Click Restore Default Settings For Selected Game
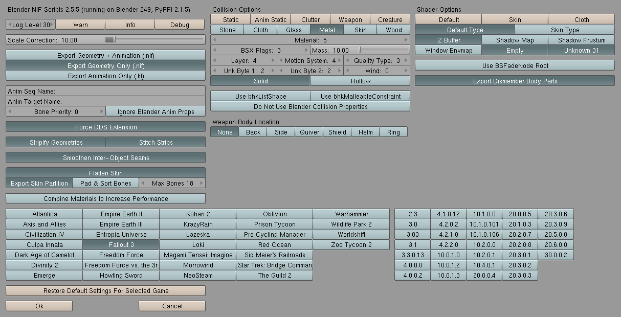Image resolution: width=621 pixels, height=317 pixels. 105,290
